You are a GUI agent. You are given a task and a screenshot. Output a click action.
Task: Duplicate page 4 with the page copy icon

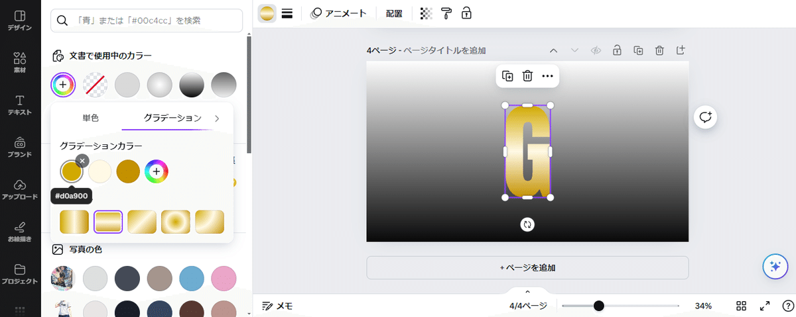coord(638,50)
